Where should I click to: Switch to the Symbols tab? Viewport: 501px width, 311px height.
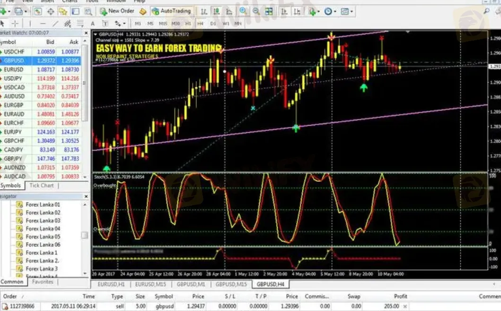coord(10,185)
